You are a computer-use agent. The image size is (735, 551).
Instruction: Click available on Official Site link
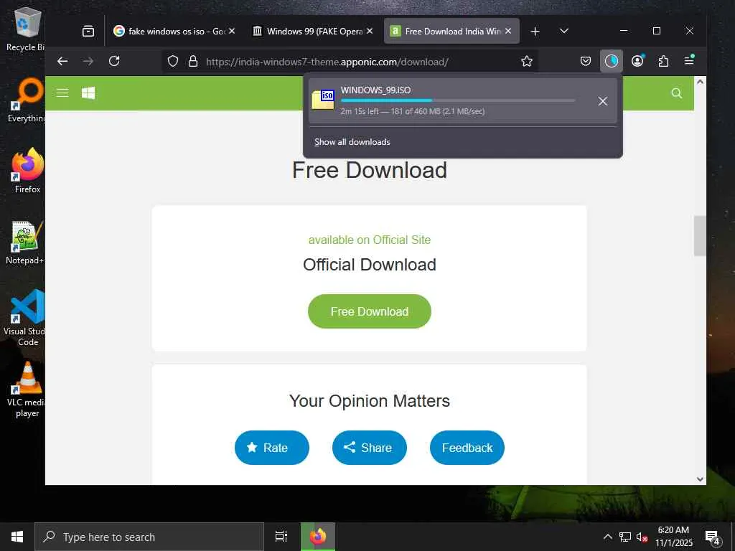[x=370, y=240]
